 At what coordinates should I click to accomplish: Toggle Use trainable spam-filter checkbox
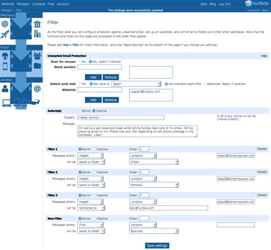pos(166,84)
